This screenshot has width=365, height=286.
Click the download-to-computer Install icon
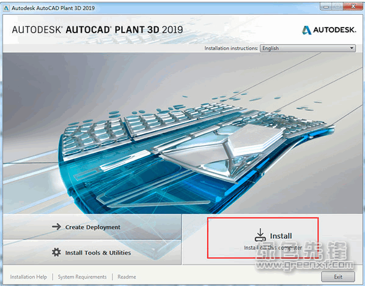[260, 235]
